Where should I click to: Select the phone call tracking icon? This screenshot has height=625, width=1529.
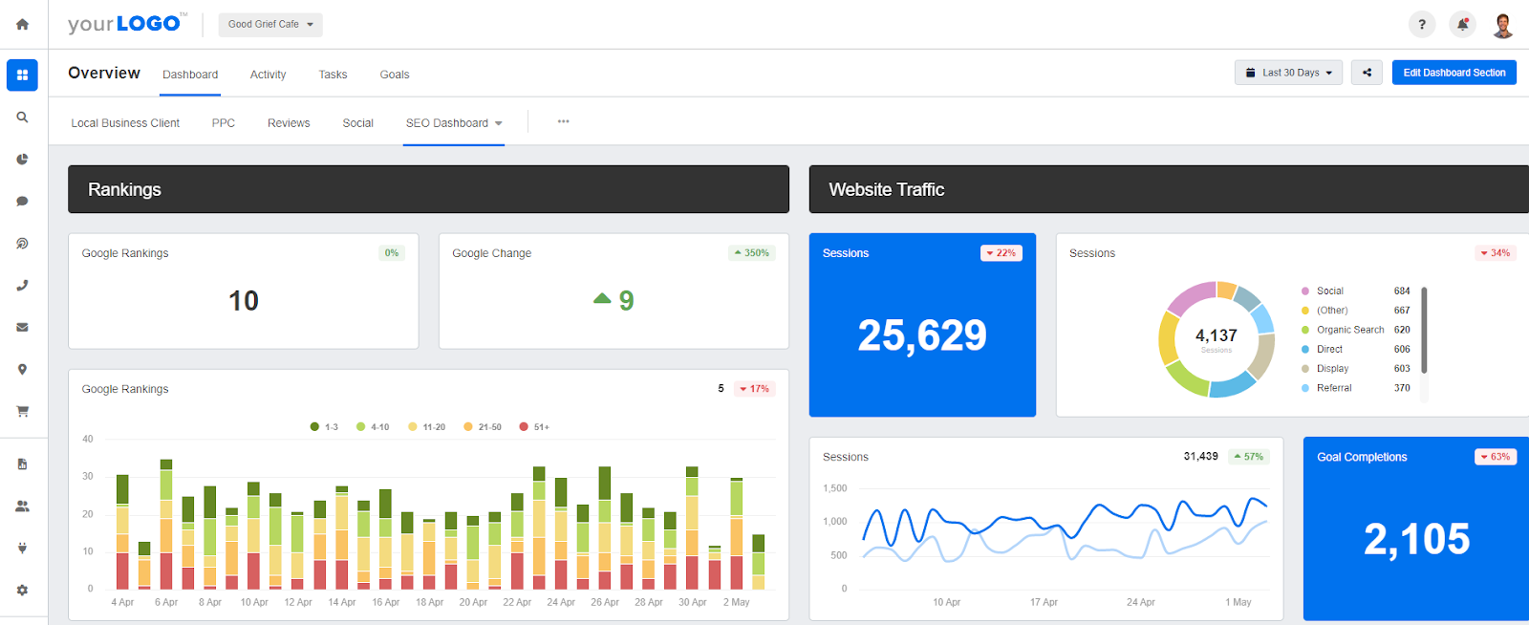[22, 285]
